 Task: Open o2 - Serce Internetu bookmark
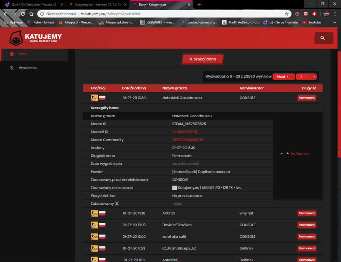(x=281, y=23)
